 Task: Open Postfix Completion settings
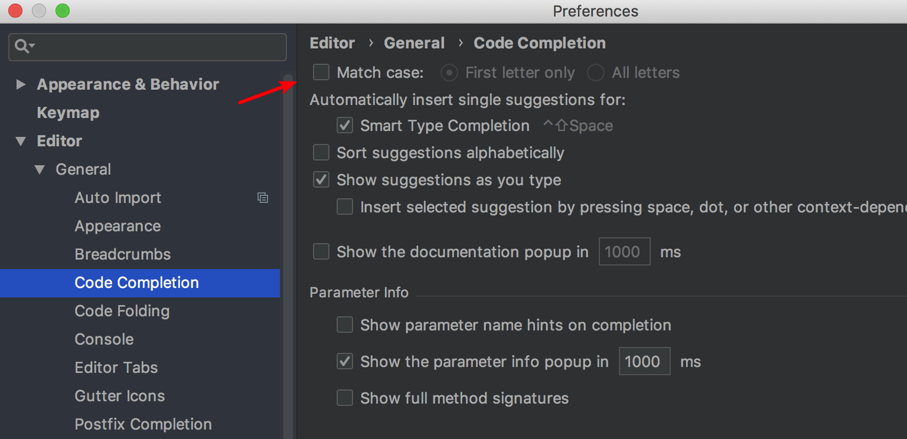(x=143, y=424)
